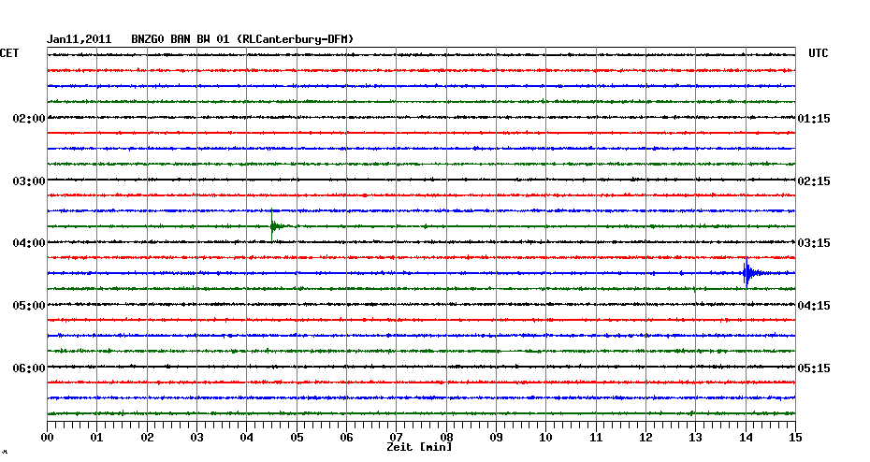Click the '05' minute tick on the x-axis
This screenshot has height=462, width=870.
tap(297, 437)
